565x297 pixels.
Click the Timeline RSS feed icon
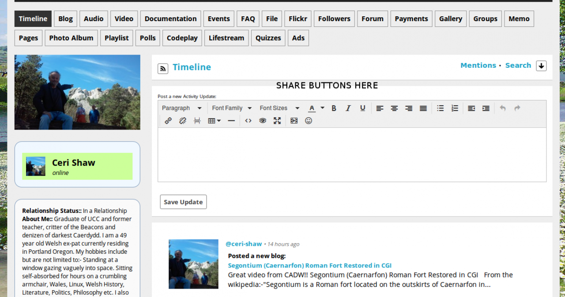[163, 68]
